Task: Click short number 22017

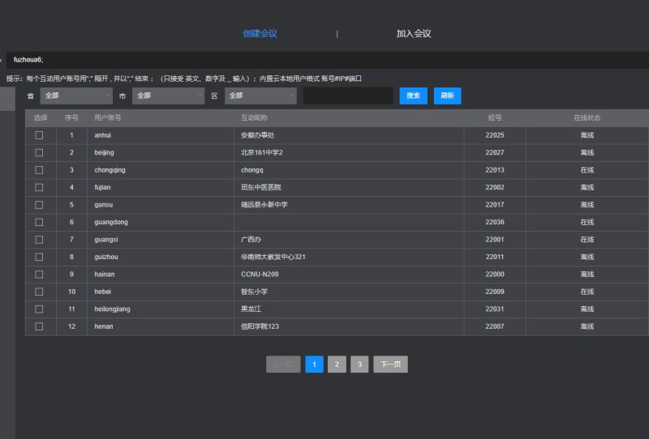Action: pos(495,205)
